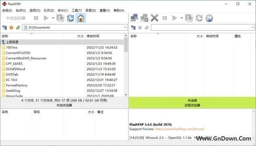Open the flashfxp.com forum link
256x146 pixels.
click(x=180, y=129)
